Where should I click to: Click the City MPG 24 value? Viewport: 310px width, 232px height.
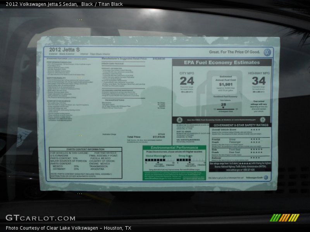point(187,81)
